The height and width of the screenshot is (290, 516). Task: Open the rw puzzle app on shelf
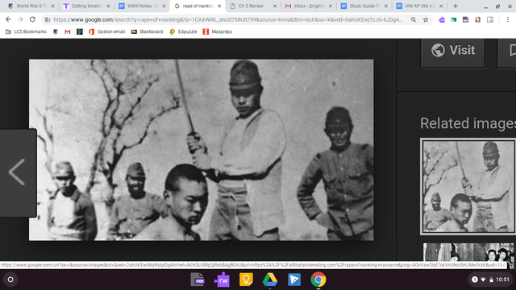[222, 280]
